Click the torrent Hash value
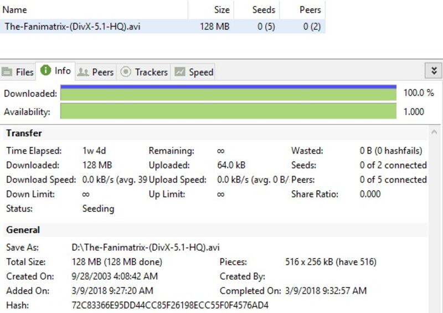This screenshot has width=443, height=313. tap(170, 305)
